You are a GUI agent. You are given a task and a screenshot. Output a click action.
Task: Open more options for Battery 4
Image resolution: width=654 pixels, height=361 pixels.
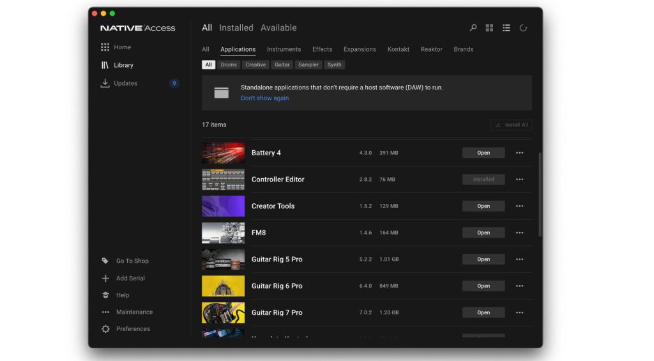point(519,153)
